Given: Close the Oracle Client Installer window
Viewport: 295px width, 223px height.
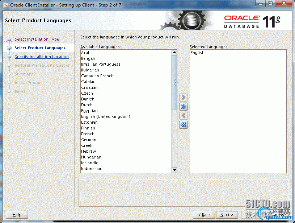Looking at the screenshot, I should click(284, 3).
